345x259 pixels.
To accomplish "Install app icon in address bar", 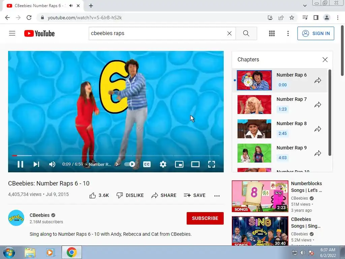I will (x=270, y=18).
